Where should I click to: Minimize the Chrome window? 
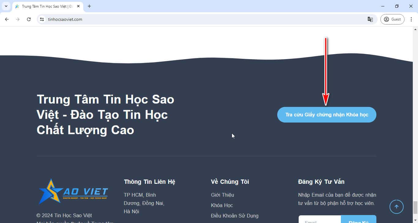pyautogui.click(x=383, y=6)
